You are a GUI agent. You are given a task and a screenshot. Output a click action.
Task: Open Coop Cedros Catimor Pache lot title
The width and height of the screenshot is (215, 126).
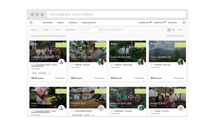click(x=44, y=65)
